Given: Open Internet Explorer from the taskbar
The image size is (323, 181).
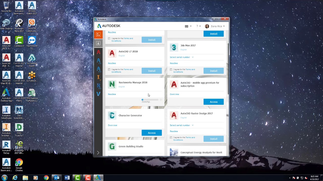Looking at the screenshot, I should click(15, 178).
